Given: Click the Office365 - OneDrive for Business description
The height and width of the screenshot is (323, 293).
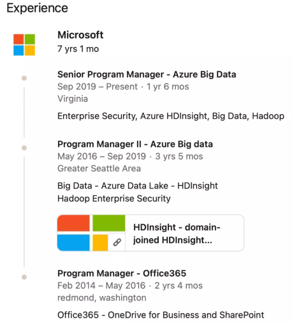Looking at the screenshot, I should (x=161, y=315).
